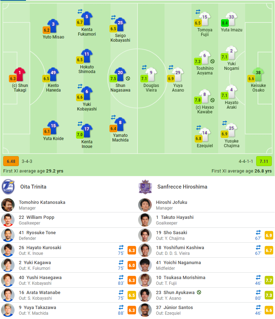275x319 pixels.
Task: Click substitution arrows for Hayato Kurosaki
Action: point(121,247)
